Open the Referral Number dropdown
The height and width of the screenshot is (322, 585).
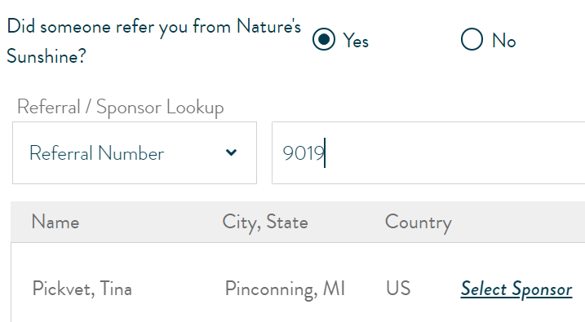pyautogui.click(x=135, y=152)
